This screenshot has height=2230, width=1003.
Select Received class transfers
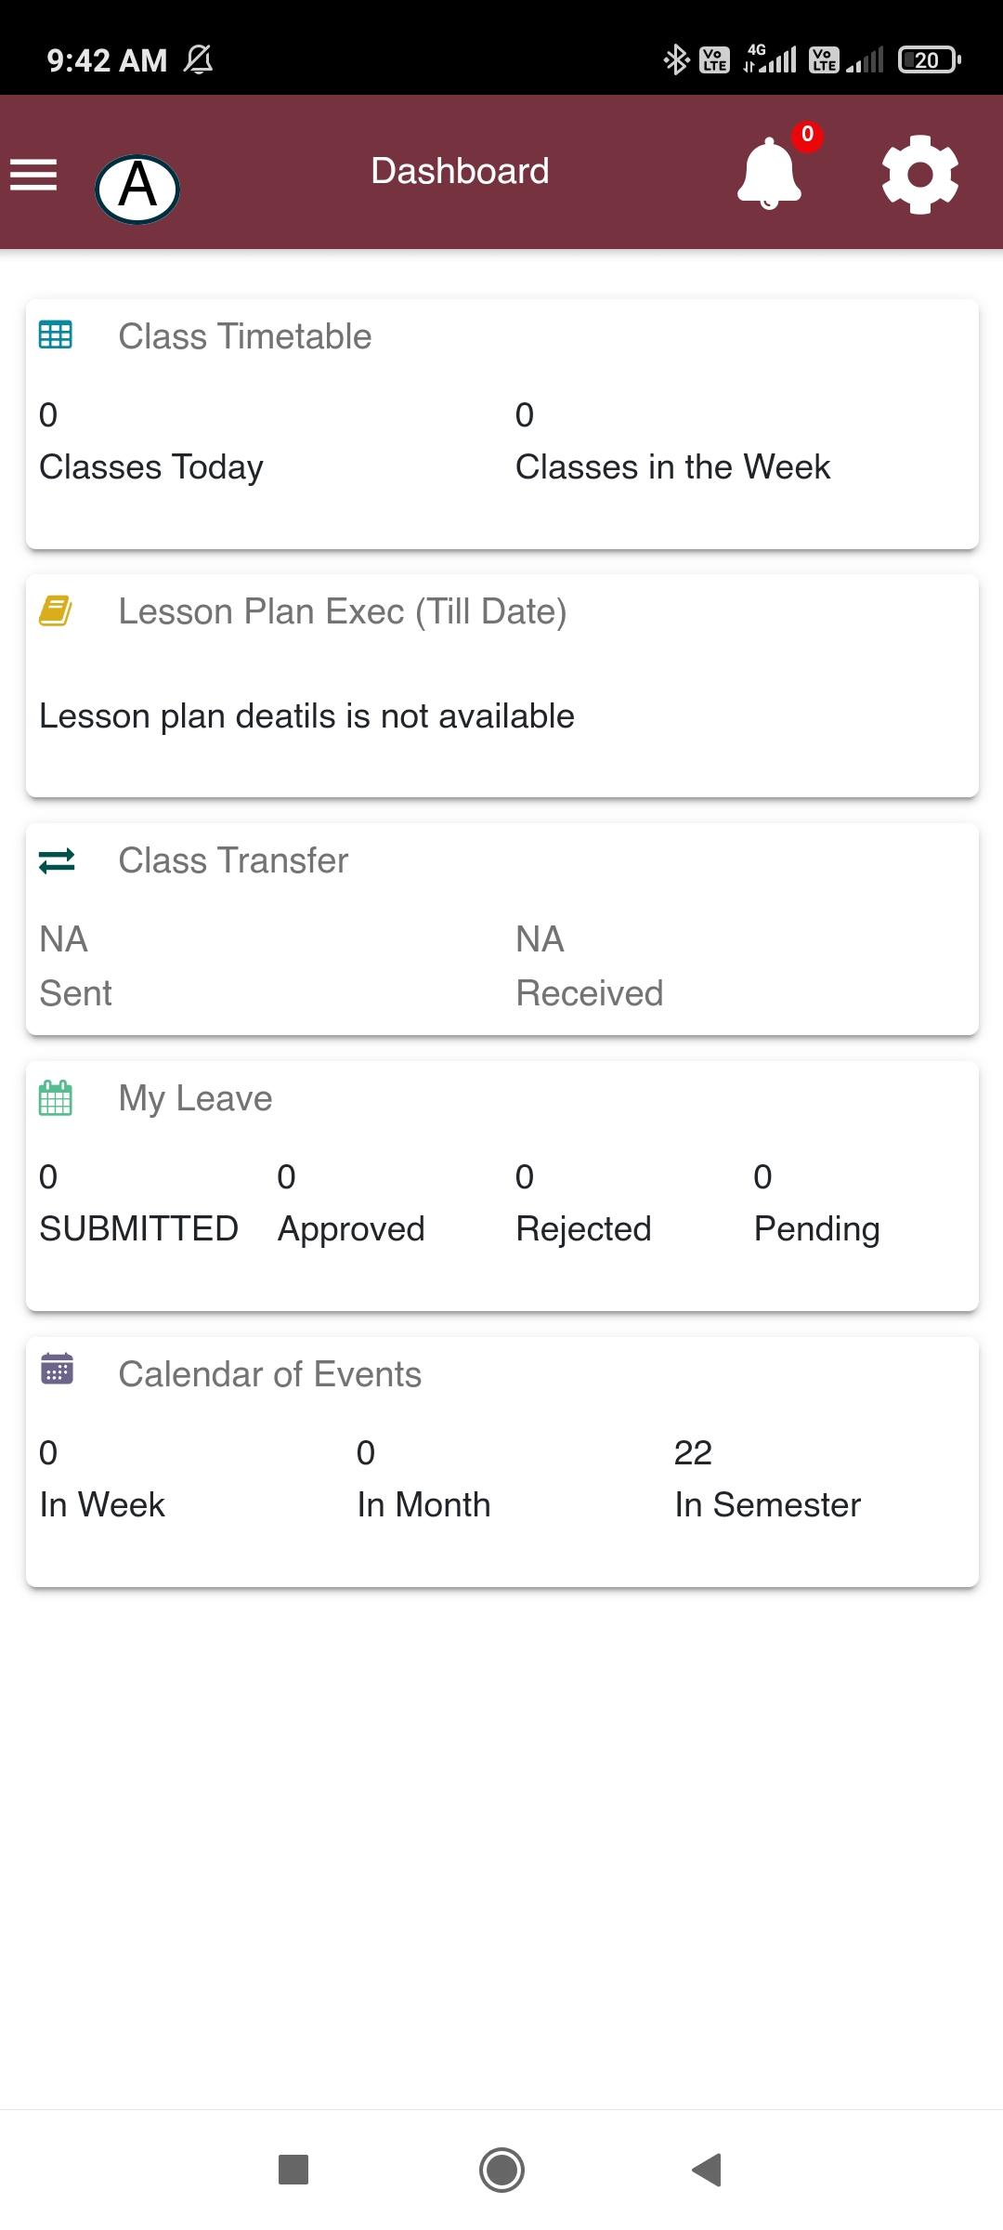click(590, 966)
